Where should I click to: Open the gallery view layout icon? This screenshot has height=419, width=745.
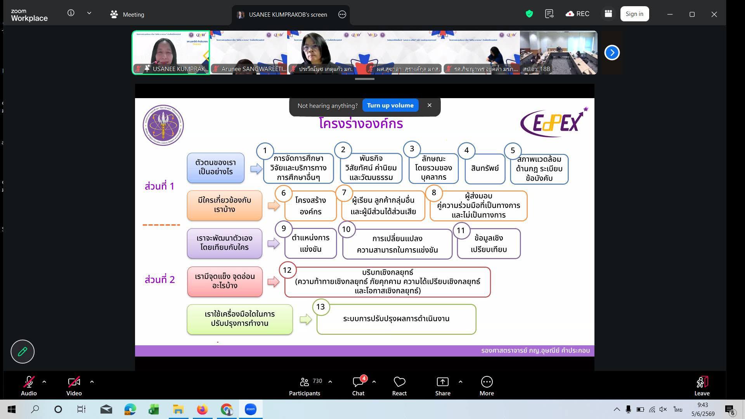point(608,14)
